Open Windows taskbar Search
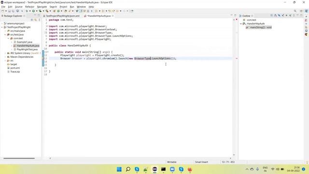This screenshot has height=174, width=309. click(x=128, y=169)
